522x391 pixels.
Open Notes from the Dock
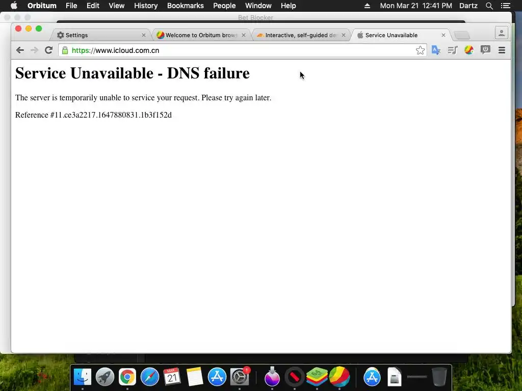click(194, 377)
